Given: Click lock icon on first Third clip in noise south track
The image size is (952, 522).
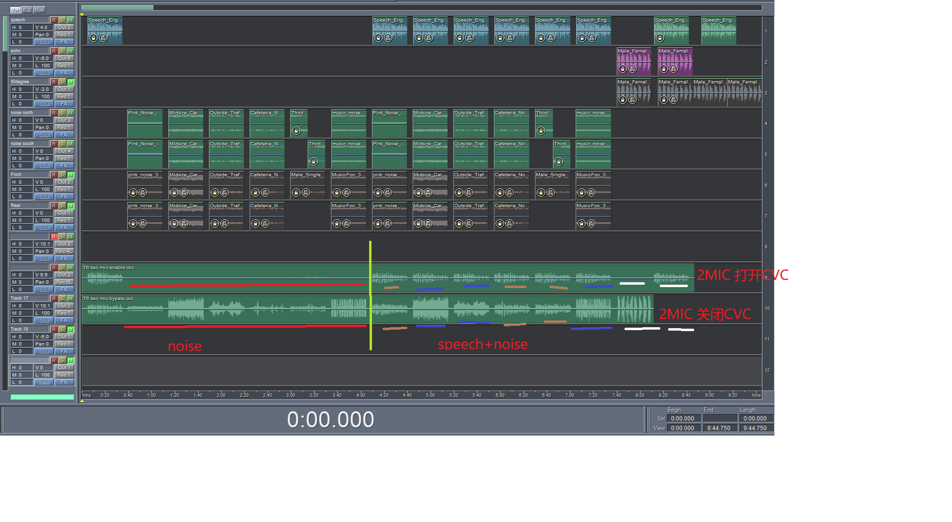Looking at the screenshot, I should (313, 161).
